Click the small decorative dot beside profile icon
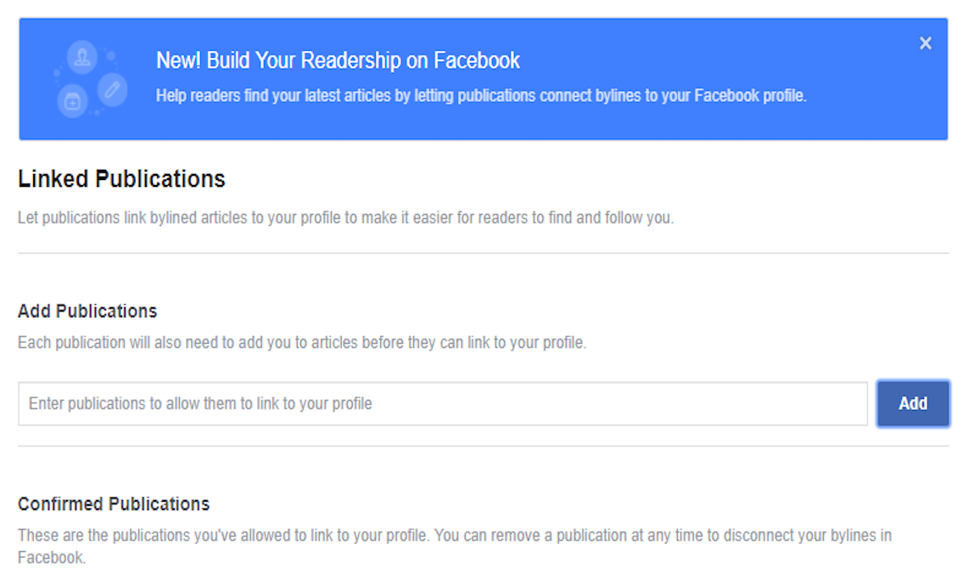This screenshot has width=962, height=573. 110,57
